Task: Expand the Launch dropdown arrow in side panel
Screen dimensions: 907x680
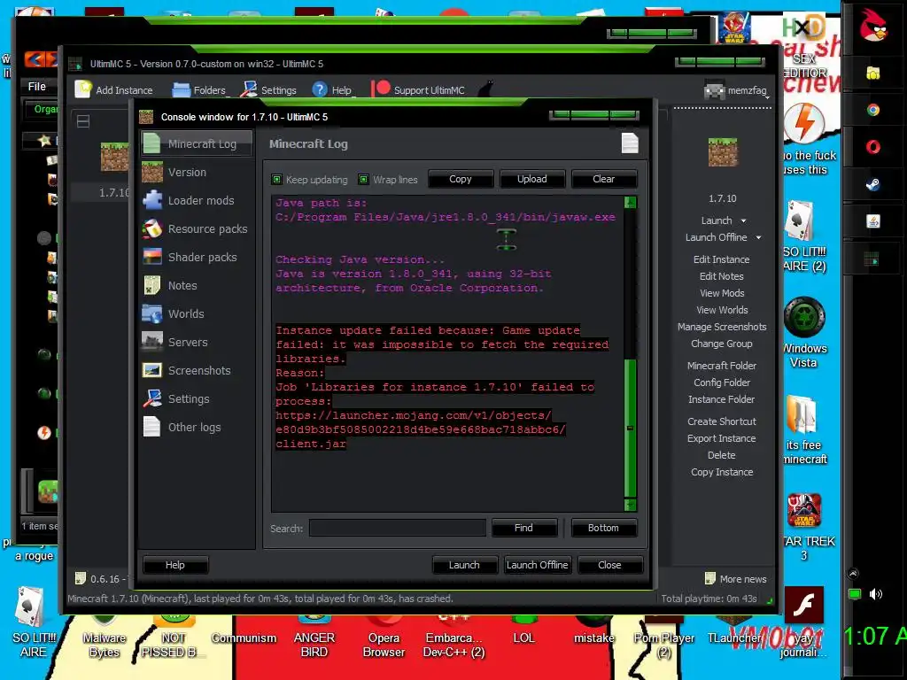Action: [744, 220]
